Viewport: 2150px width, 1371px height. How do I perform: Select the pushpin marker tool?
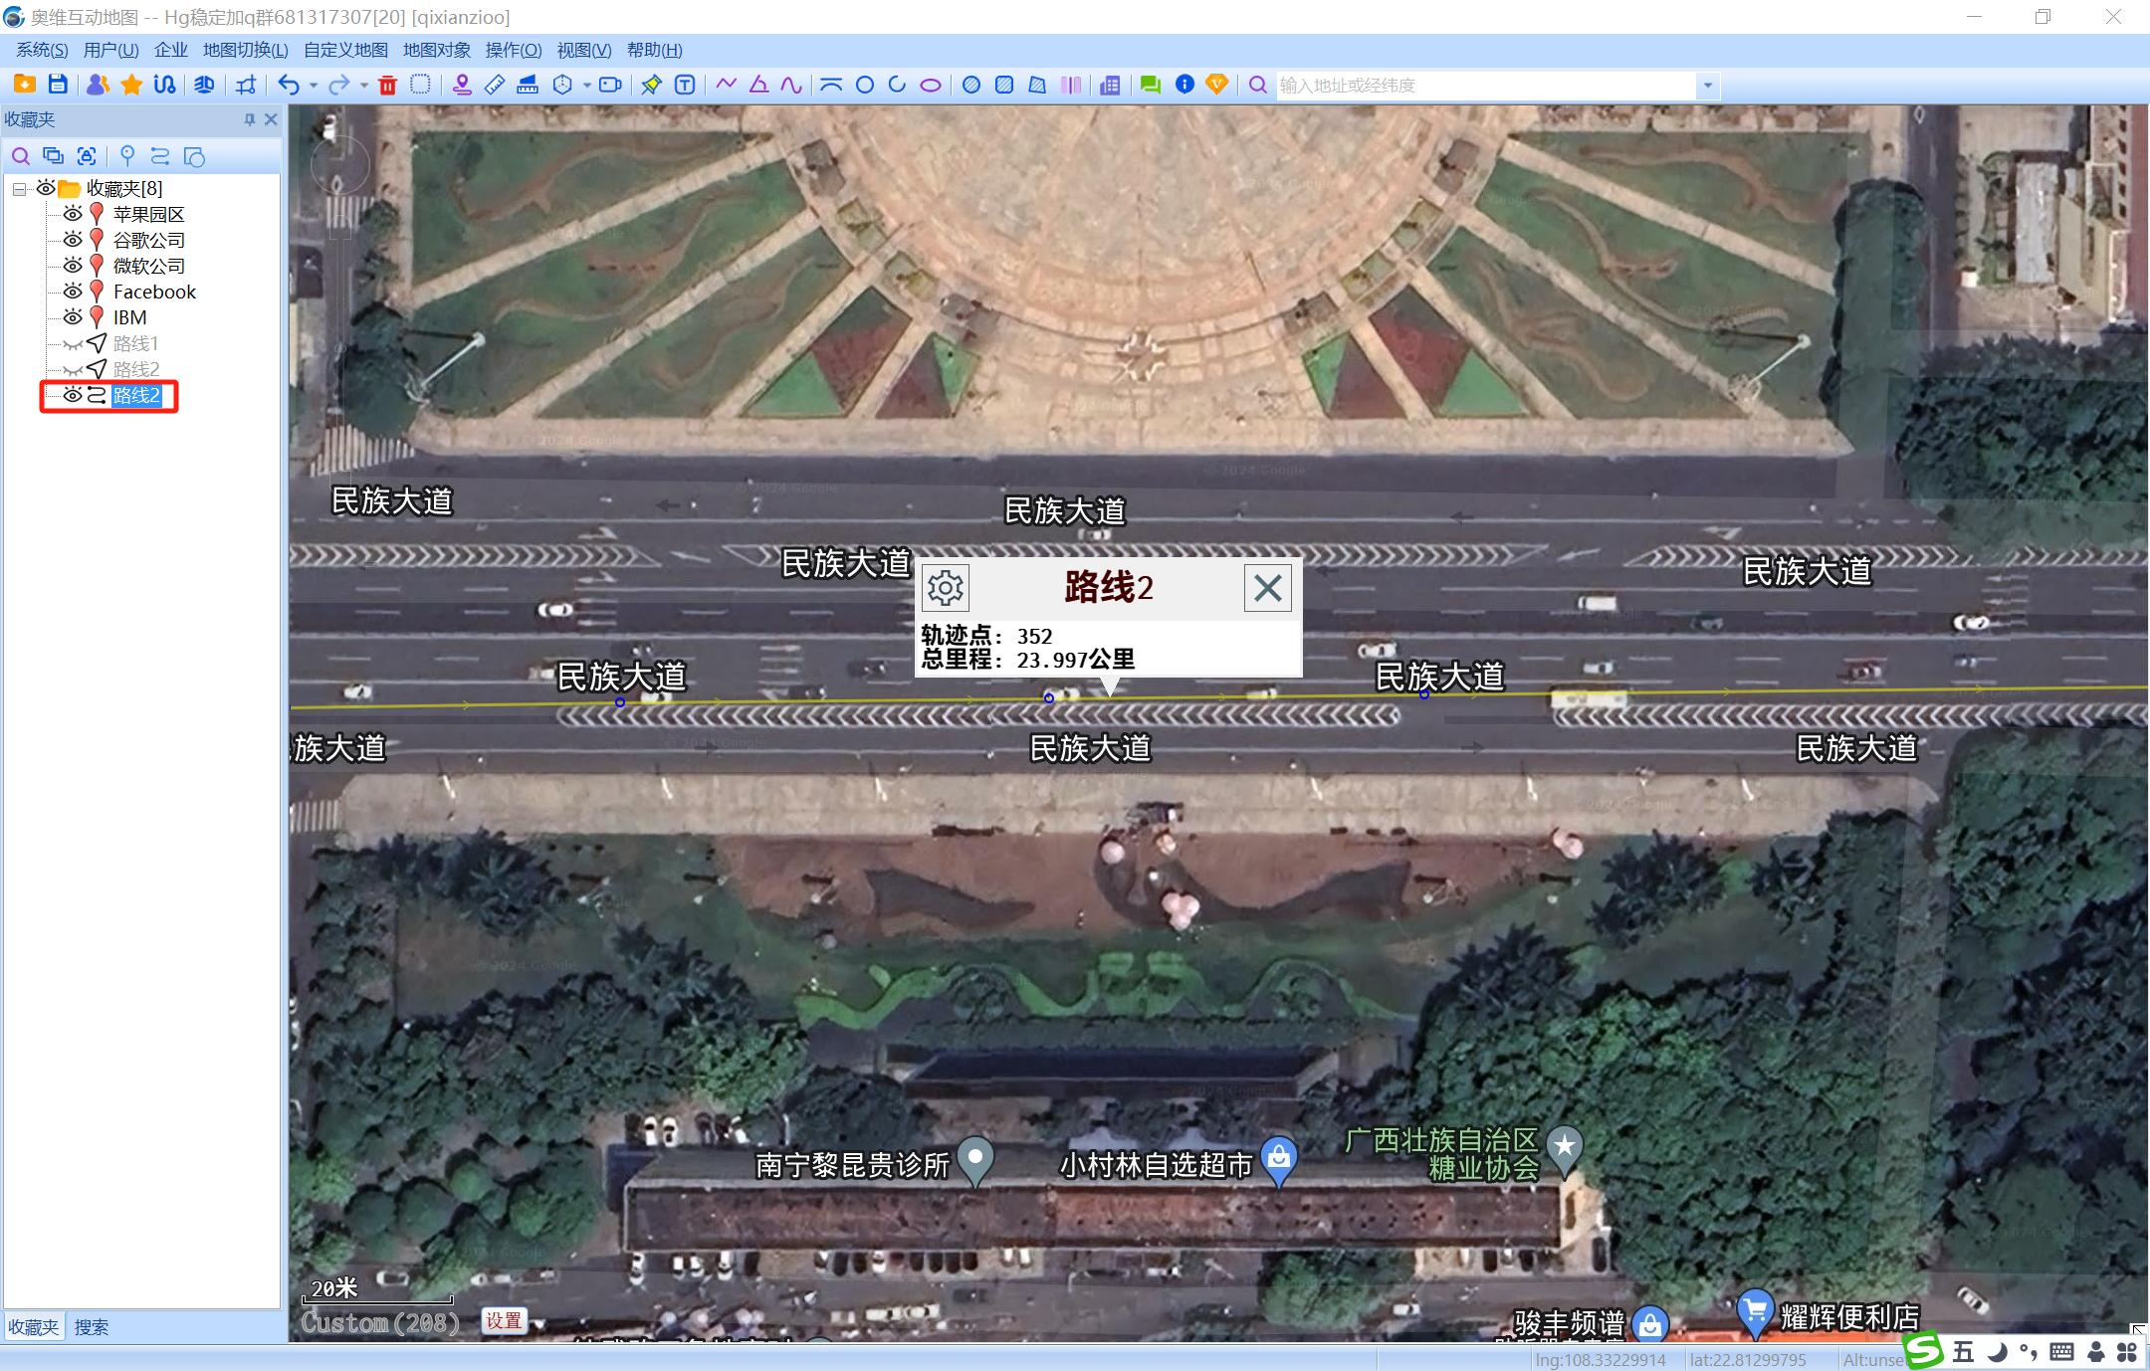pos(651,85)
